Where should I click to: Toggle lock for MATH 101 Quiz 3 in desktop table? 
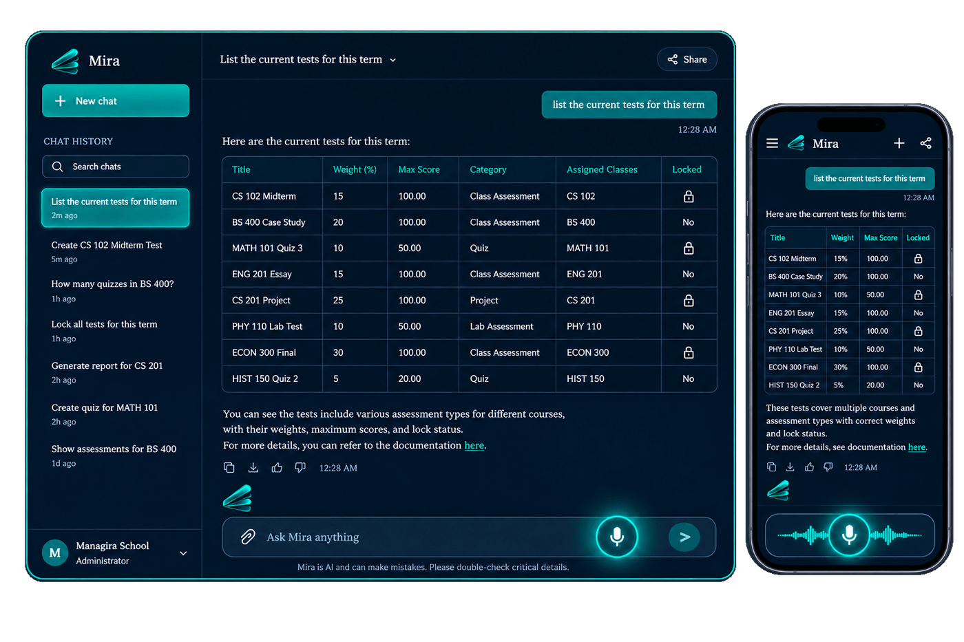tap(689, 248)
